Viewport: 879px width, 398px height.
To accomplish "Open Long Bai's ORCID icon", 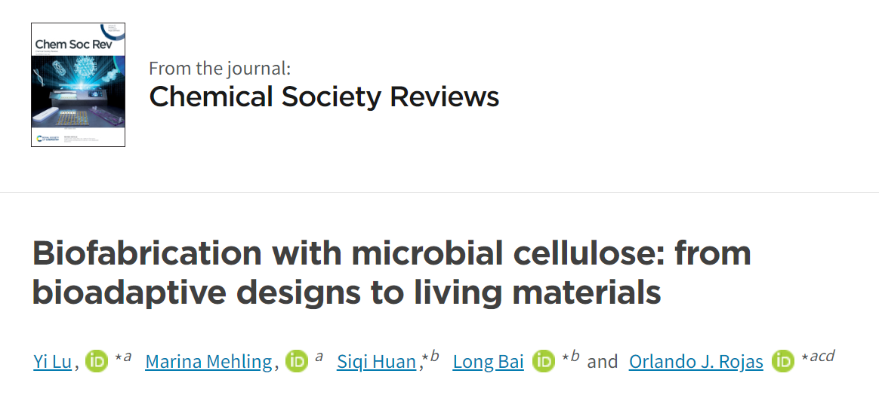I will click(x=544, y=361).
